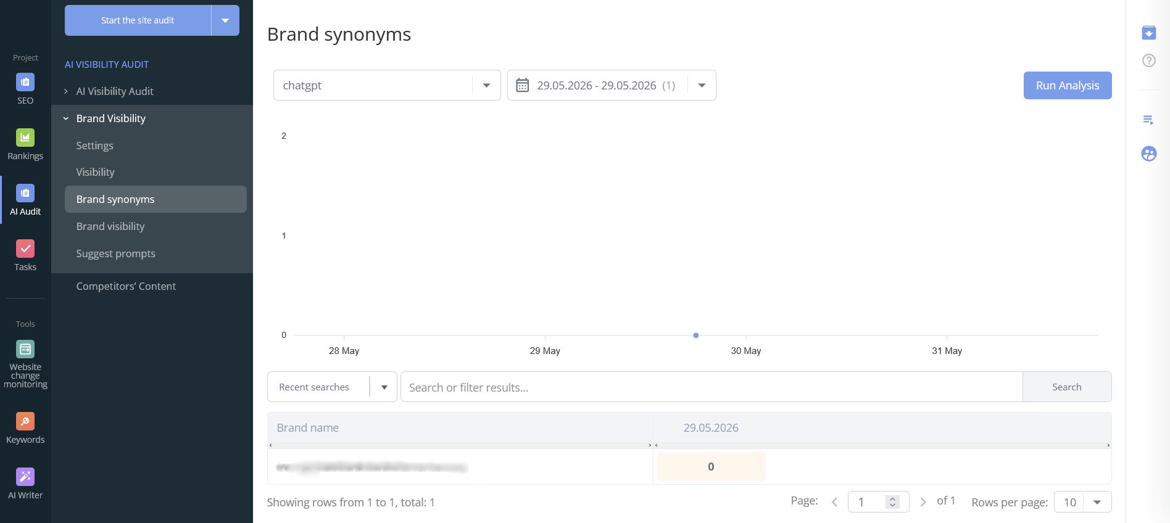Select the AI Audit sidebar icon
Viewport: 1170px width, 523px height.
pyautogui.click(x=25, y=193)
